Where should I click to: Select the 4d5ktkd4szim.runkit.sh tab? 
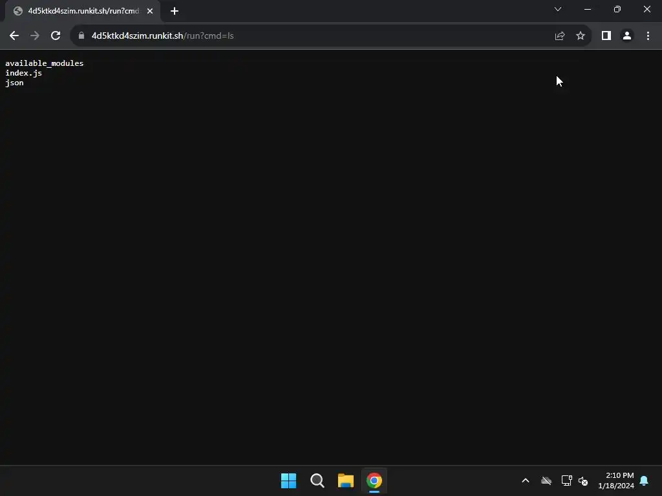(83, 11)
